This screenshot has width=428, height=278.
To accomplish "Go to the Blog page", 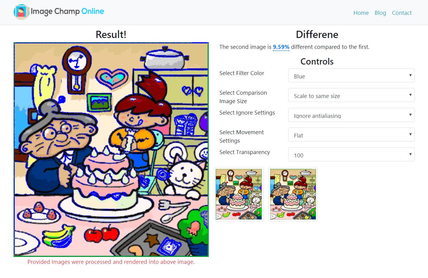I will [x=380, y=13].
